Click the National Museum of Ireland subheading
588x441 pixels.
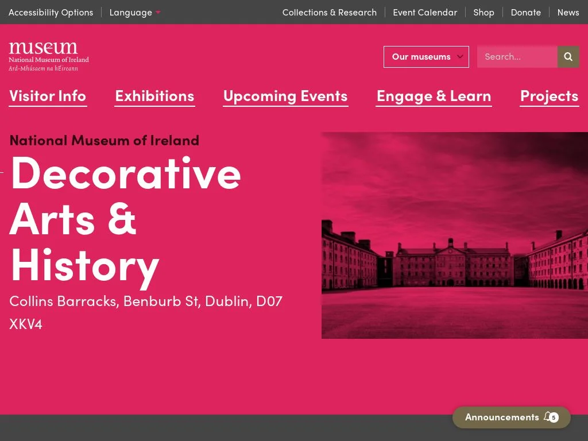[x=105, y=140]
